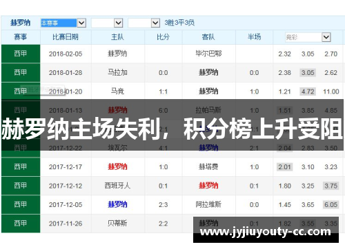Click the date 2018-01-28

click(x=66, y=73)
